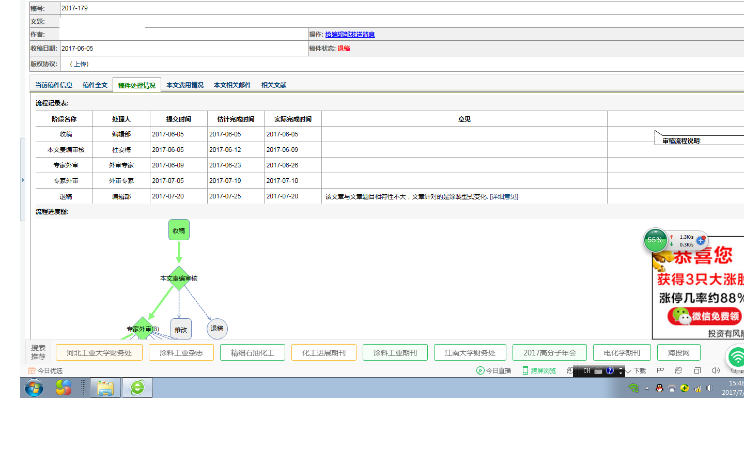Open the [详细意见] link in rejection row
The width and height of the screenshot is (744, 465).
(x=504, y=197)
